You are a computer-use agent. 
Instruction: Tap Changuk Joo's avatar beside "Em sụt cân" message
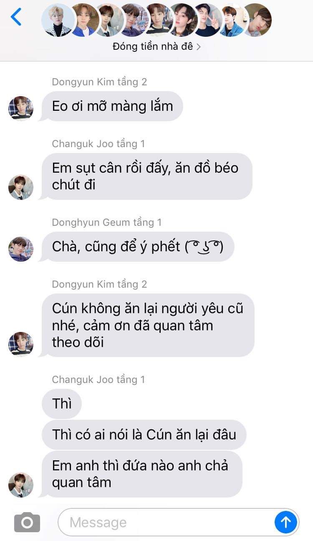click(21, 187)
